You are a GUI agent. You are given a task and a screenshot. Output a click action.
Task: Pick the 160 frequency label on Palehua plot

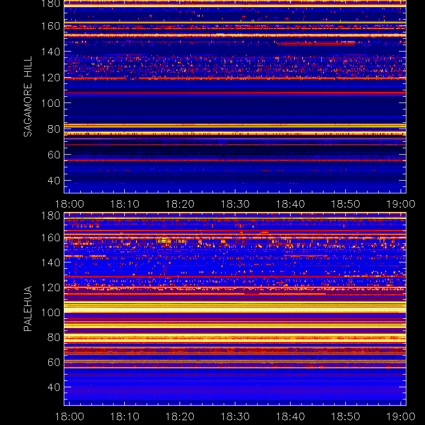click(x=50, y=238)
